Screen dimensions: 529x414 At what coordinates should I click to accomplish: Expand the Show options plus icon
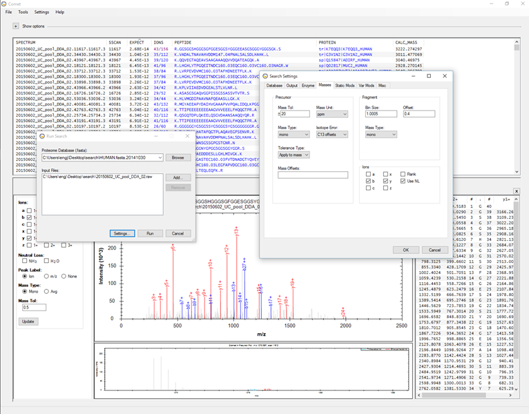click(x=16, y=26)
